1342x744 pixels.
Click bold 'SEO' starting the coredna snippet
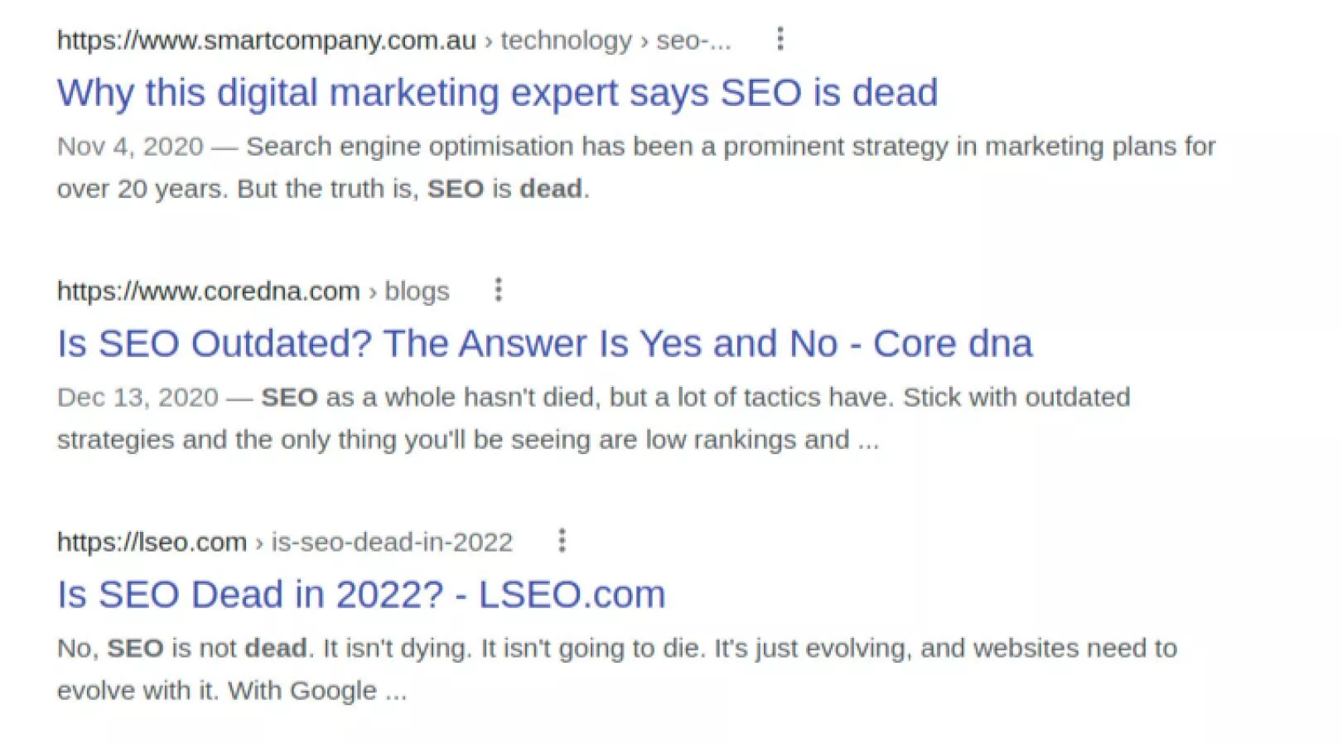[x=289, y=398]
